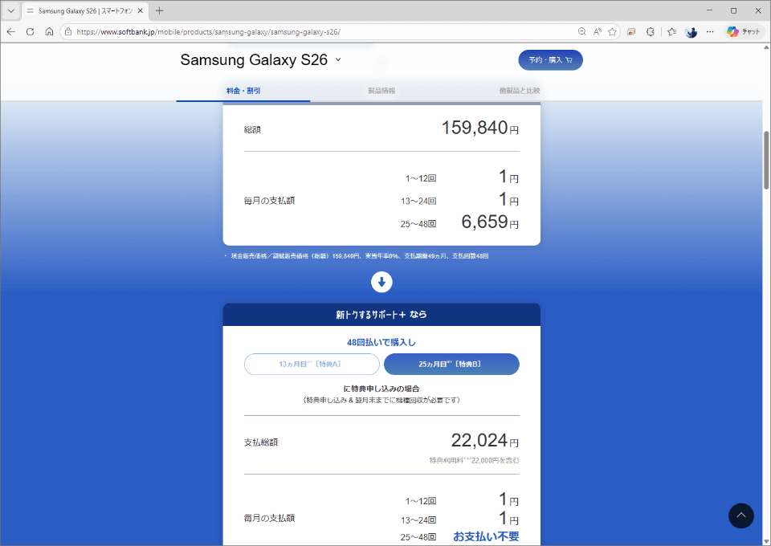Open the Copilot chat button
The width and height of the screenshot is (771, 546).
point(744,31)
